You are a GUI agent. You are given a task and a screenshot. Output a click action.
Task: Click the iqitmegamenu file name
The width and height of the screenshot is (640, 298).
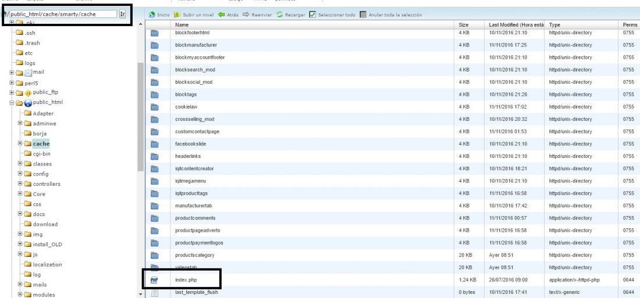point(191,181)
